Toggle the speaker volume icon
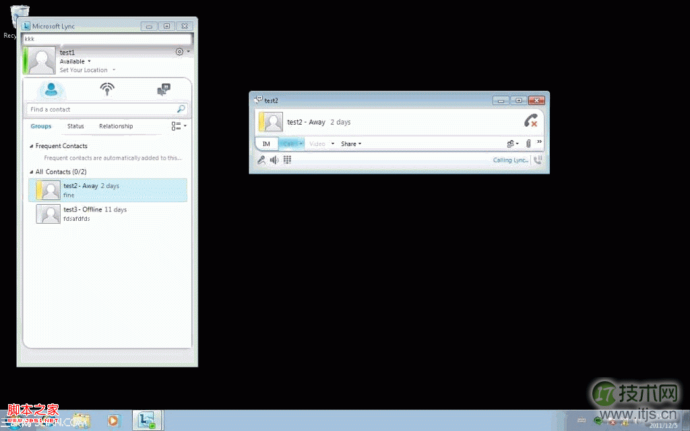This screenshot has height=431, width=690. [x=276, y=160]
